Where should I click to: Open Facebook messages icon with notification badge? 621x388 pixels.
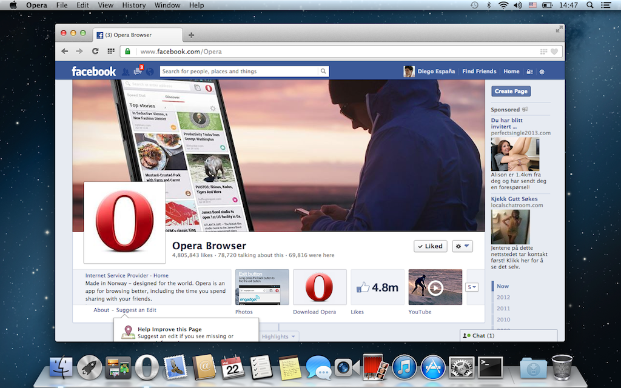[138, 72]
